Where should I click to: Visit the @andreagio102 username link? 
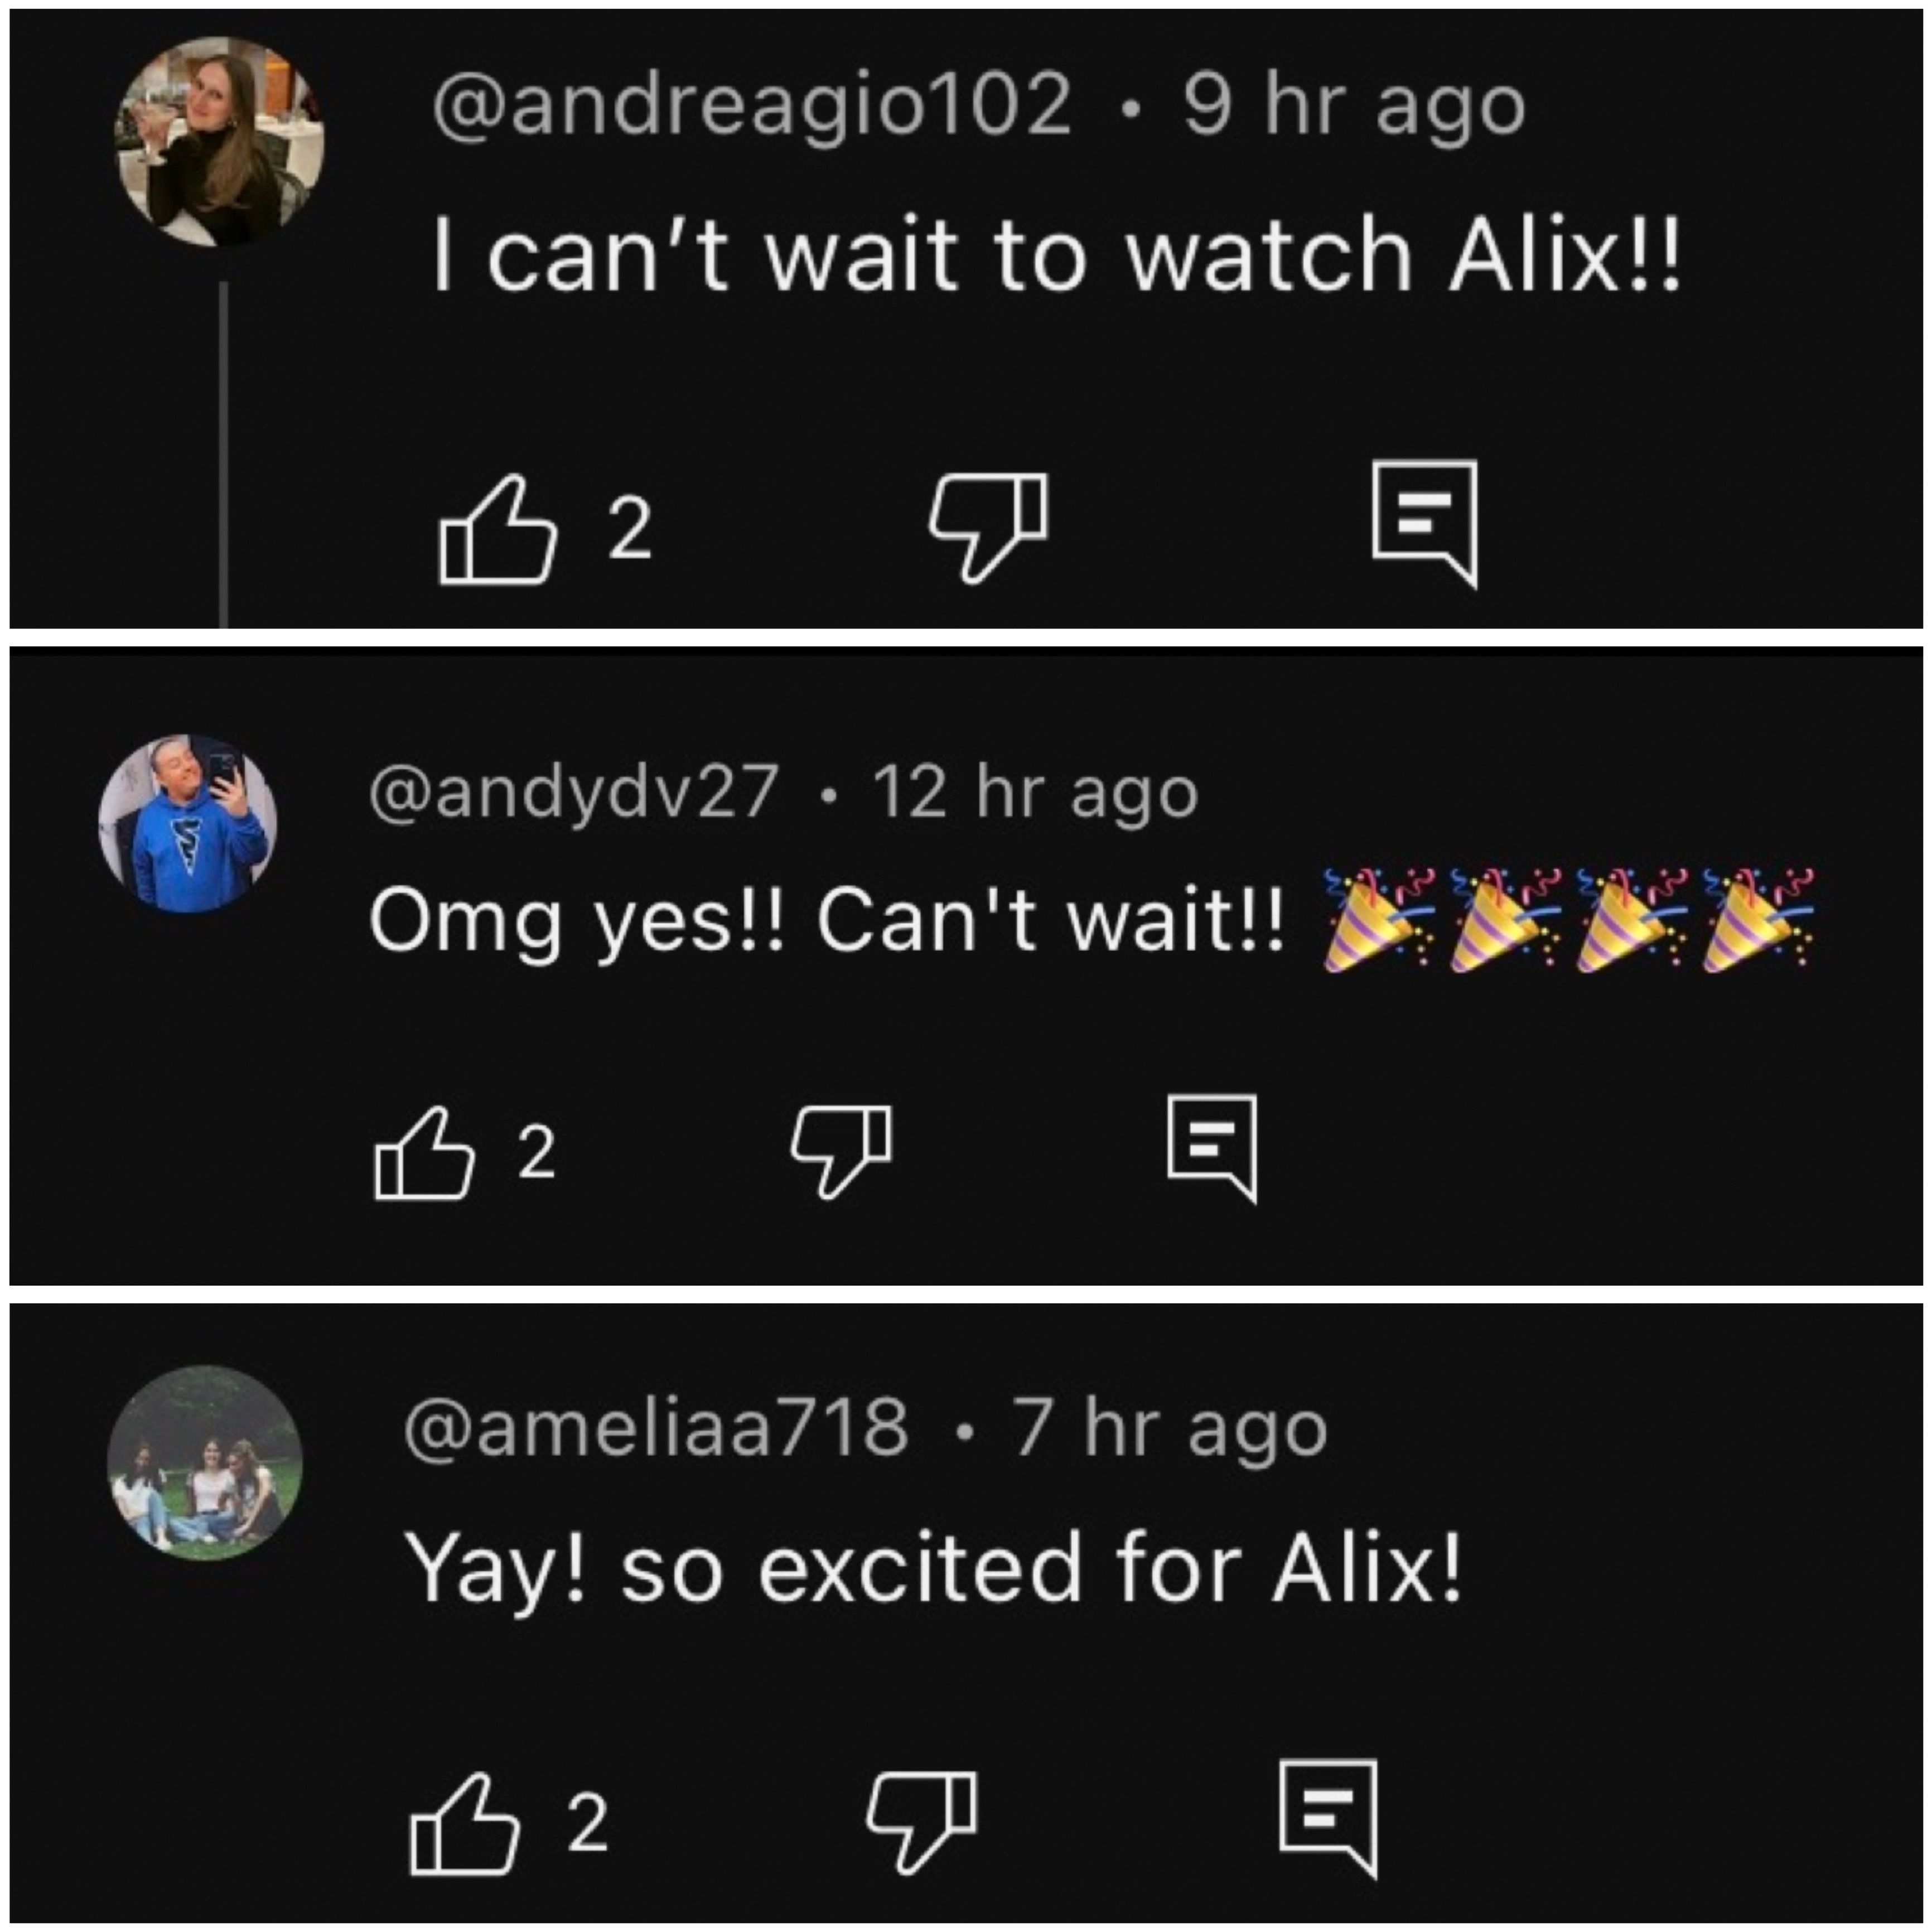(752, 104)
